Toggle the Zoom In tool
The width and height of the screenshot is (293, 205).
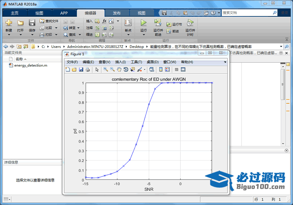tap(106, 70)
